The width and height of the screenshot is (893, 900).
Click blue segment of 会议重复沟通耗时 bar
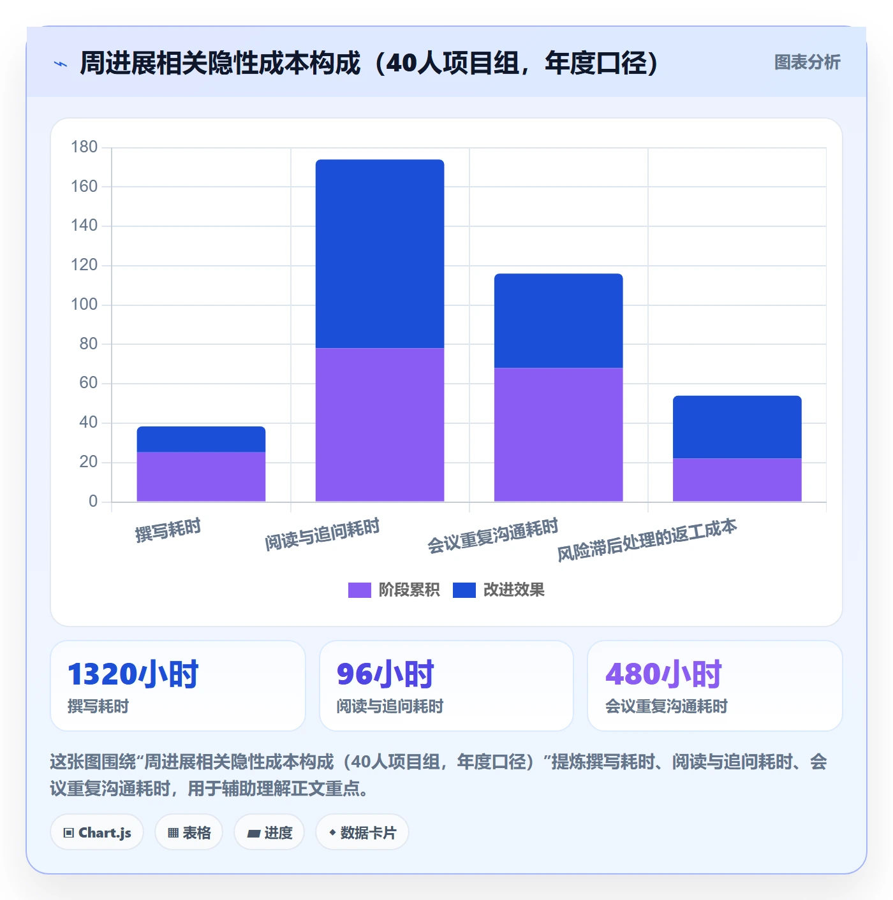tap(558, 321)
